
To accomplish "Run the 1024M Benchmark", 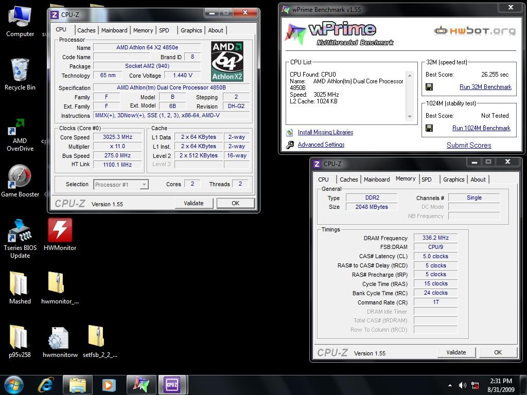I will pos(481,128).
